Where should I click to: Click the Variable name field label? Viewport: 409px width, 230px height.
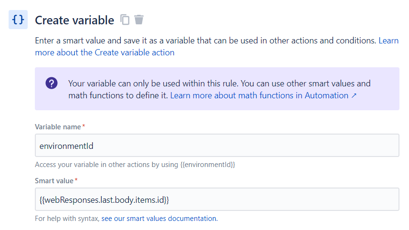click(x=58, y=126)
